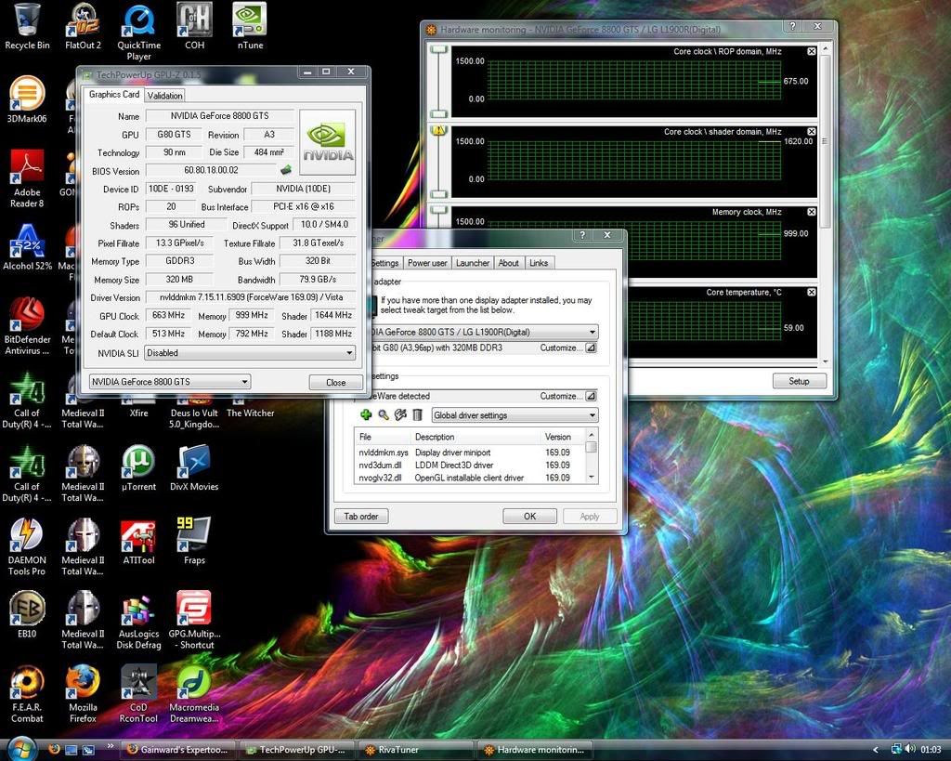The width and height of the screenshot is (951, 761).
Task: Open the nTune desktop shortcut
Action: (x=250, y=27)
